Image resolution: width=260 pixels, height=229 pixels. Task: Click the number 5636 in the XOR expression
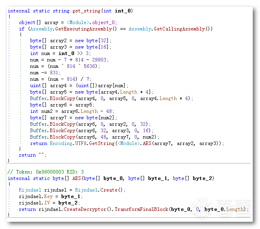(x=89, y=66)
